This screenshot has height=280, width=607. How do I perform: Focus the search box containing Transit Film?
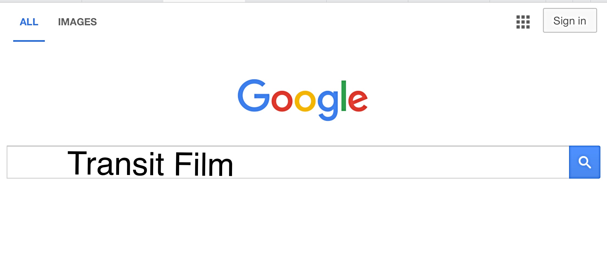pyautogui.click(x=288, y=162)
